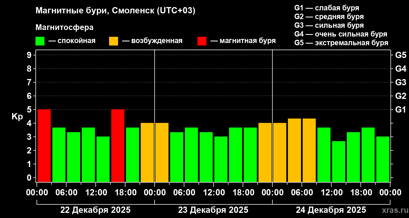Select the orange 03:00–06:00 bar on 24 Декабря

[294, 150]
